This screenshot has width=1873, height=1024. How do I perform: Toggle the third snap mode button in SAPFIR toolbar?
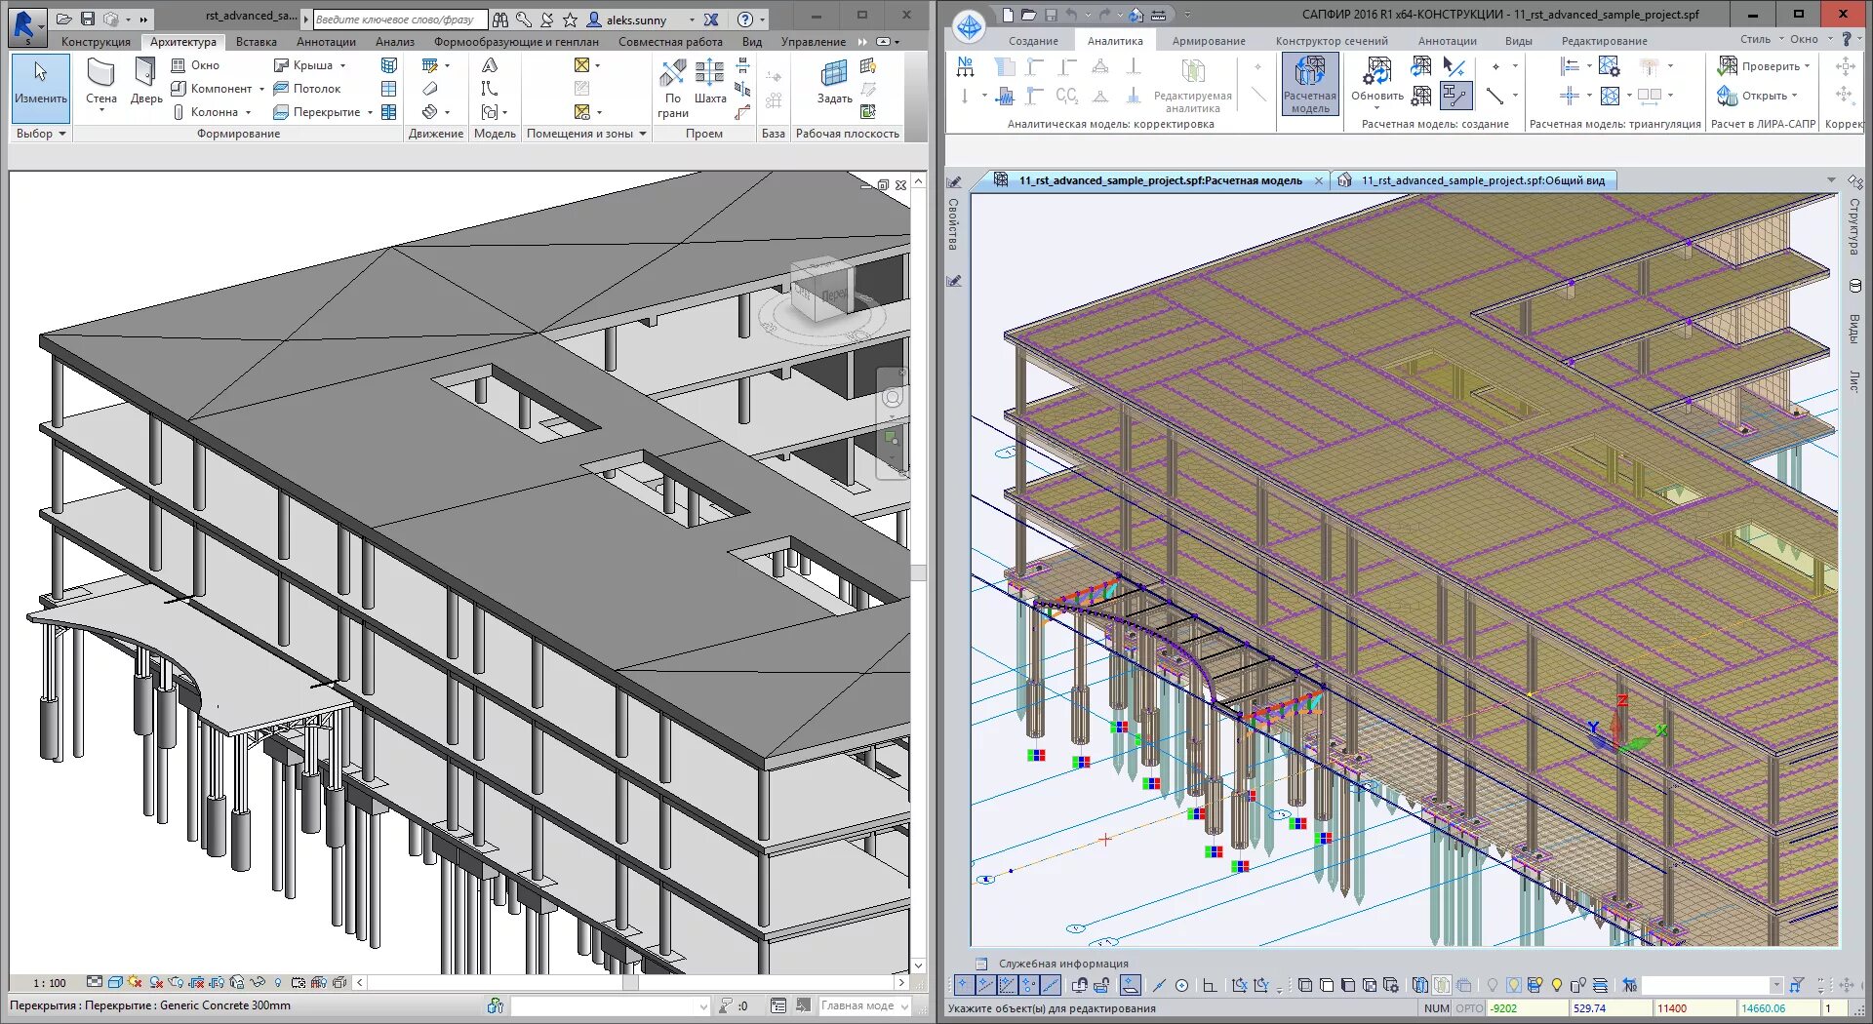(1007, 985)
